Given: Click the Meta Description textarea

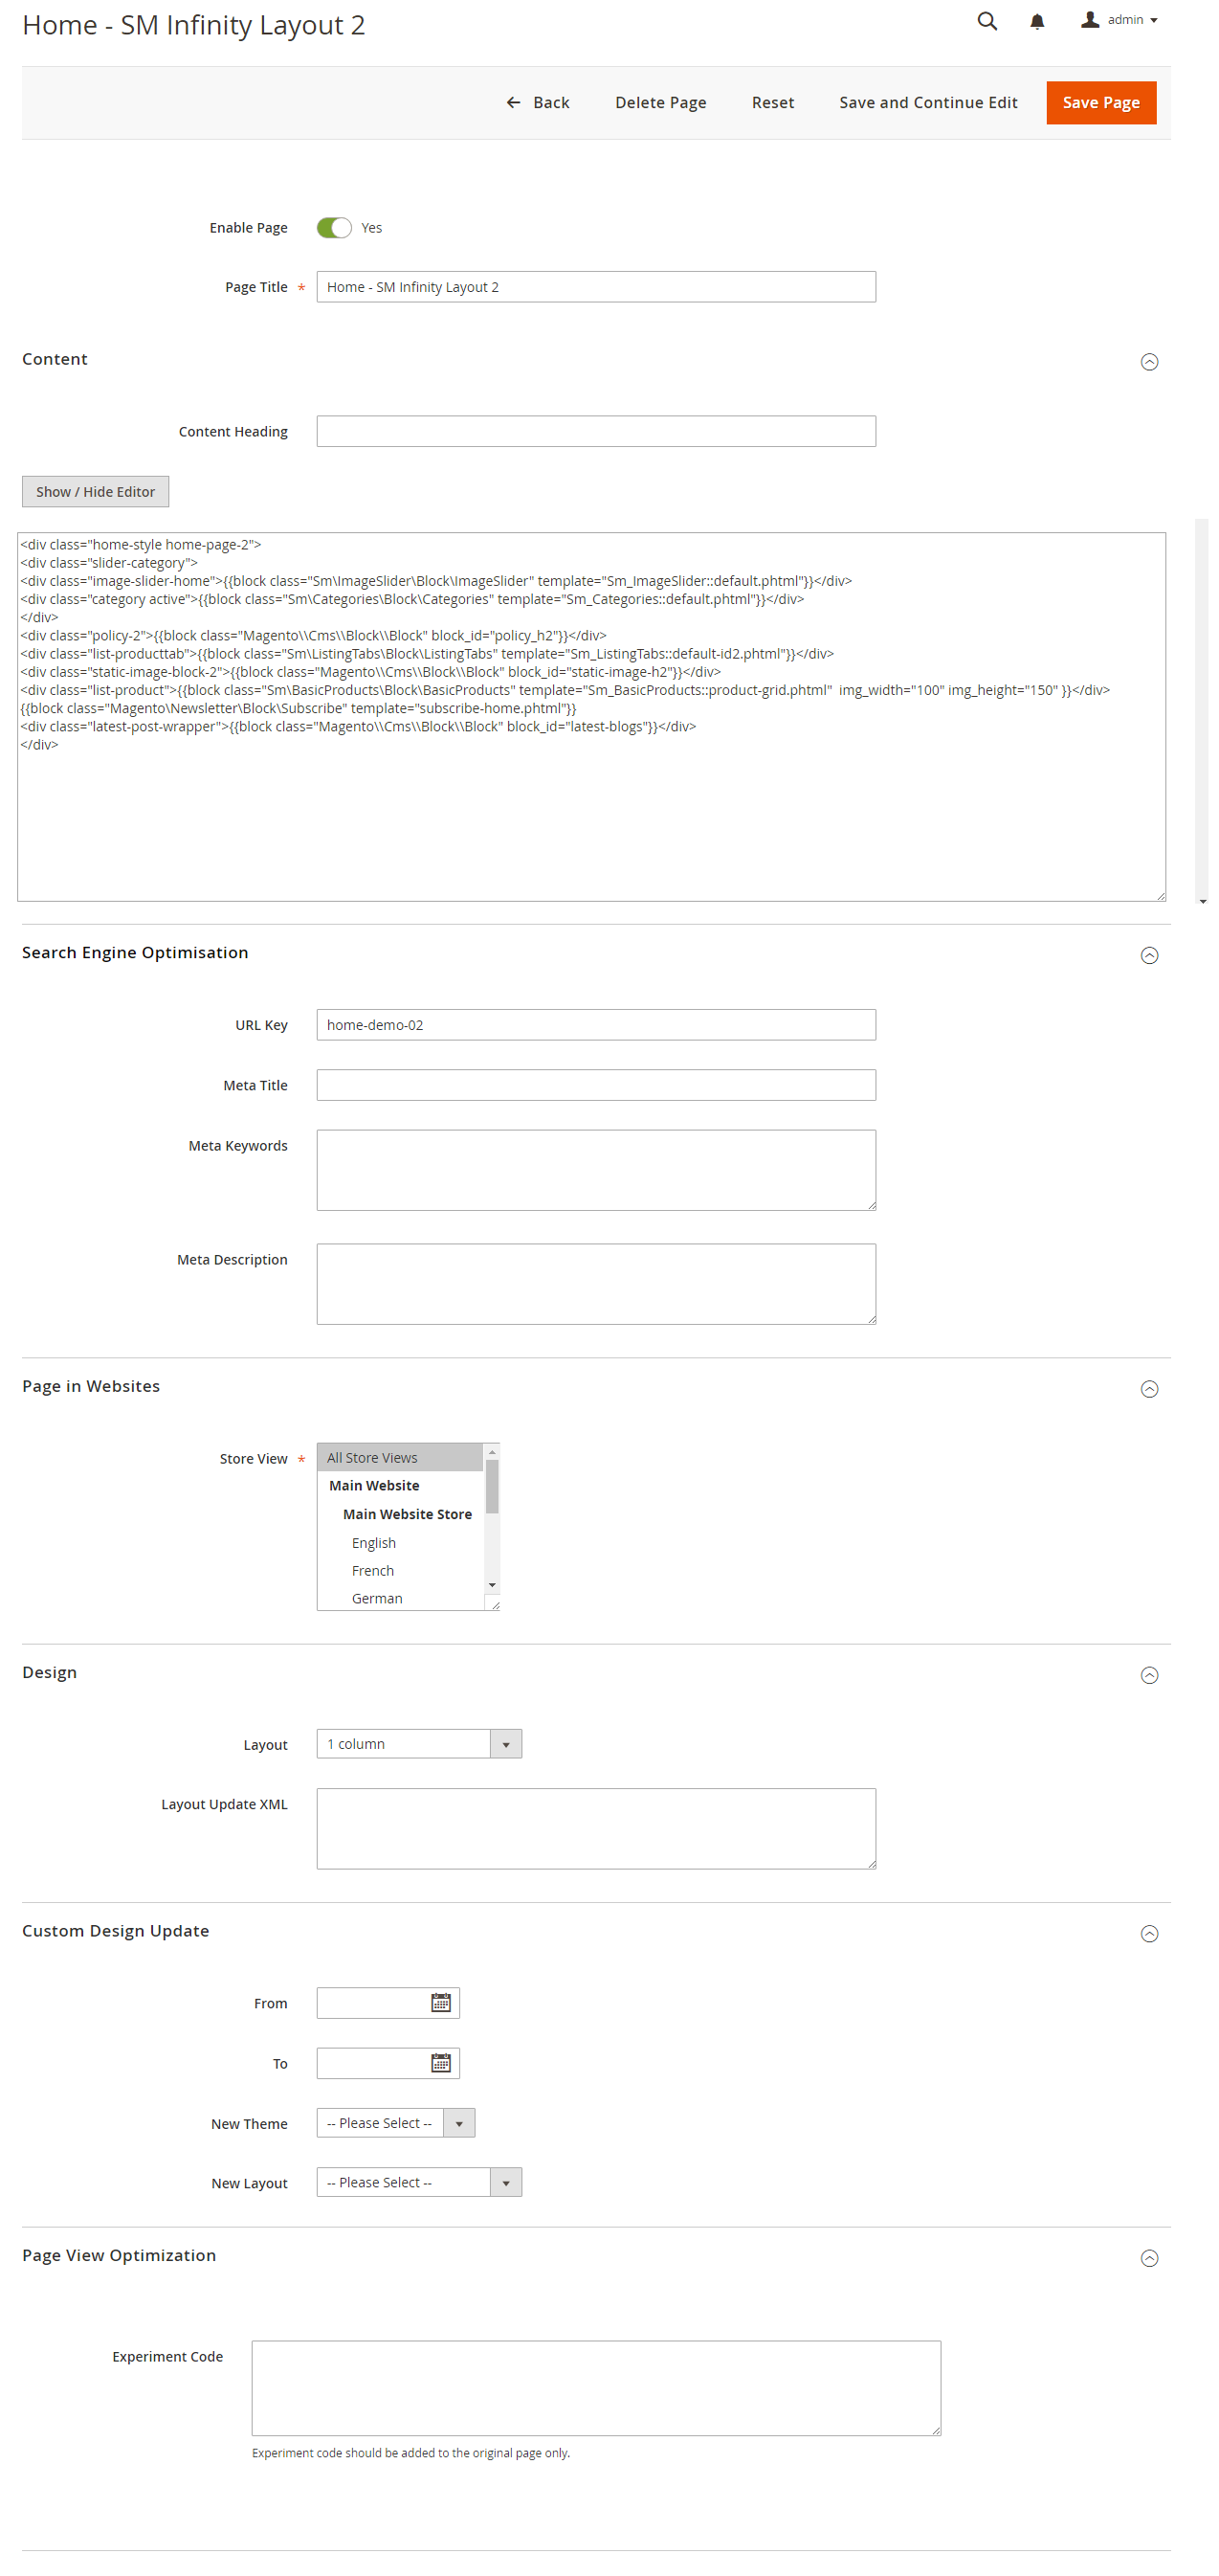Looking at the screenshot, I should point(595,1283).
